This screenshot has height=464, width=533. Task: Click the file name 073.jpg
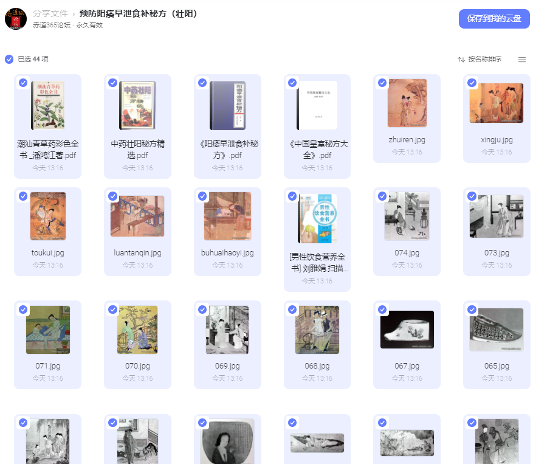pyautogui.click(x=497, y=253)
